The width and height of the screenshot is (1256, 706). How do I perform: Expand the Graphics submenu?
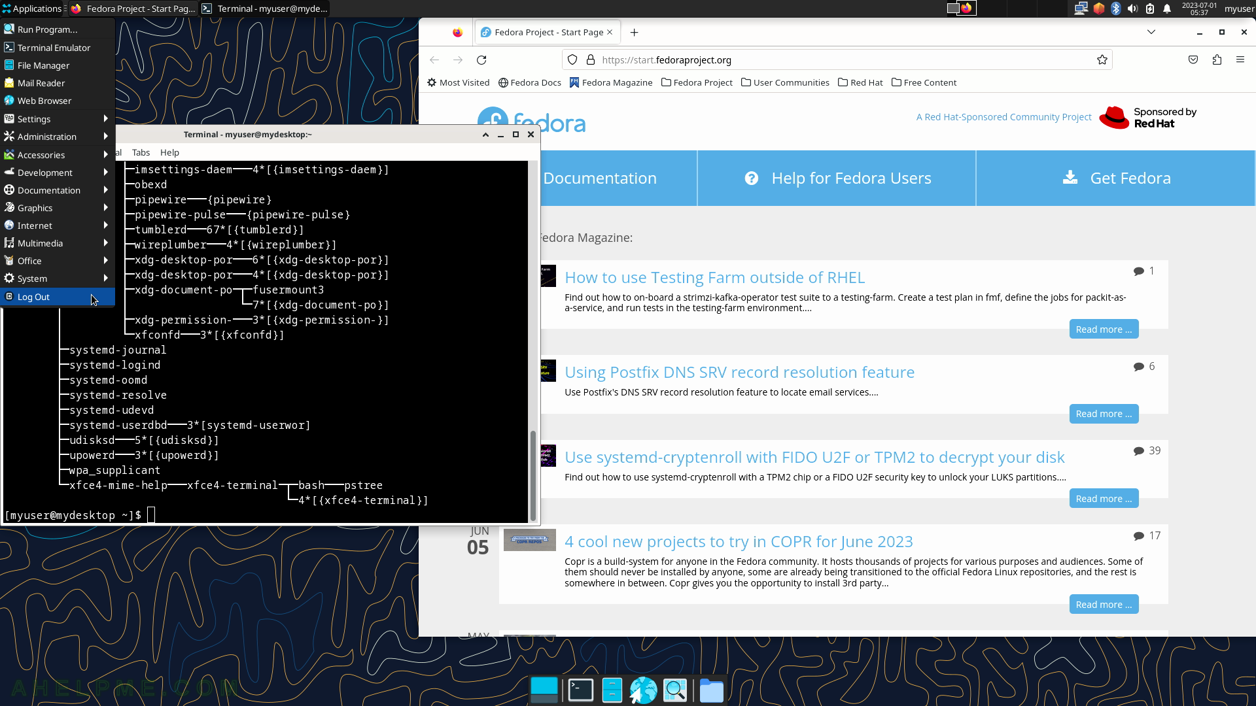[x=58, y=208]
